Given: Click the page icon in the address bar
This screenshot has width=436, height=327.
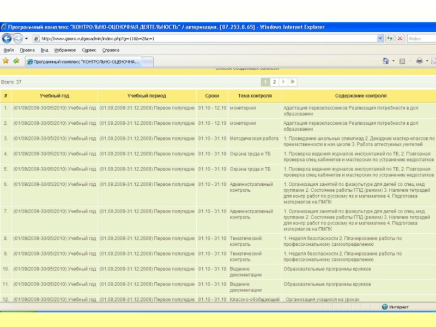Looking at the screenshot, I should (37, 39).
